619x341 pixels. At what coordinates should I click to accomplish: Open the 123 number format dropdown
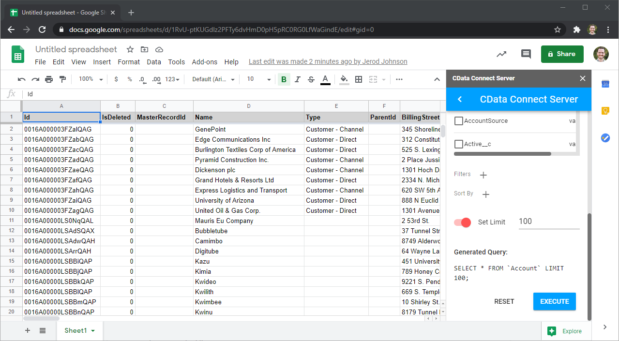point(172,79)
